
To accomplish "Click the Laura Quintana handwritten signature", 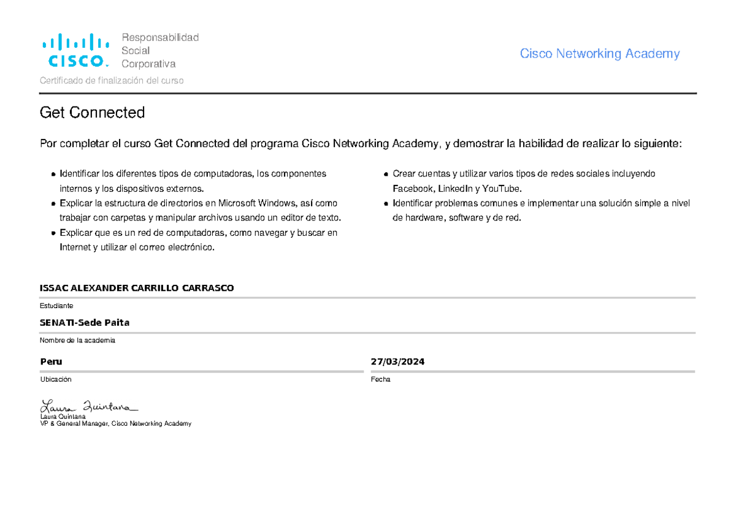I will [88, 406].
